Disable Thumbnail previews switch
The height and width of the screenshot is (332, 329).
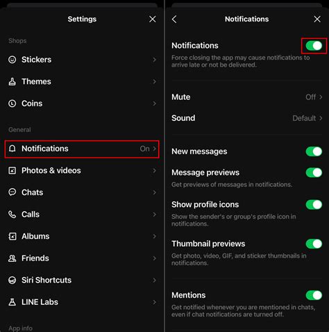[x=314, y=244]
